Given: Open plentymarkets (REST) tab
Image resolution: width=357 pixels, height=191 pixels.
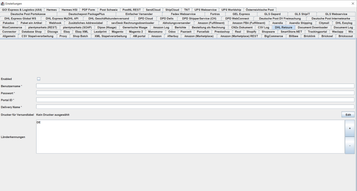Looking at the screenshot, I should coord(43,27).
